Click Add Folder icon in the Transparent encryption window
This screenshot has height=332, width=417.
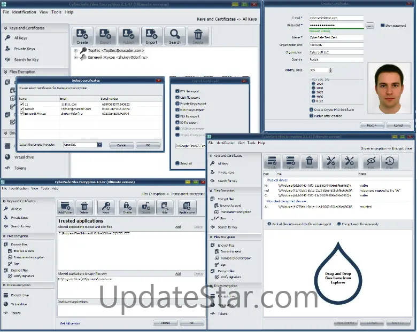coord(65,207)
